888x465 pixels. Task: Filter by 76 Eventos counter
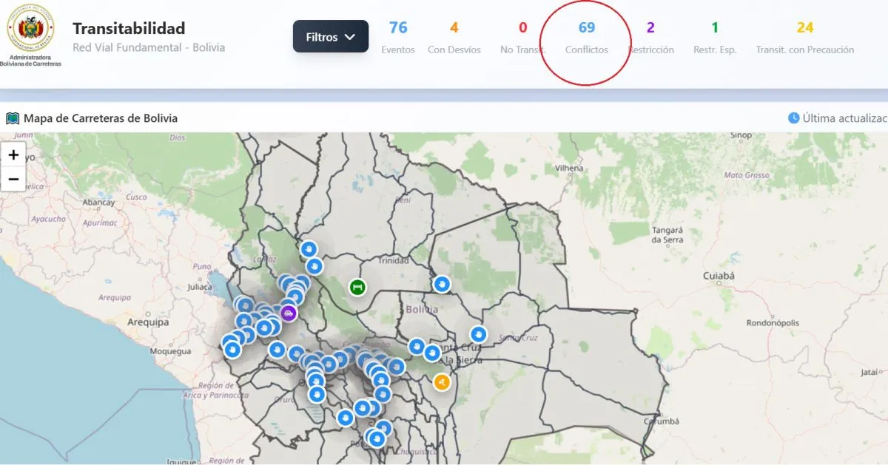398,37
